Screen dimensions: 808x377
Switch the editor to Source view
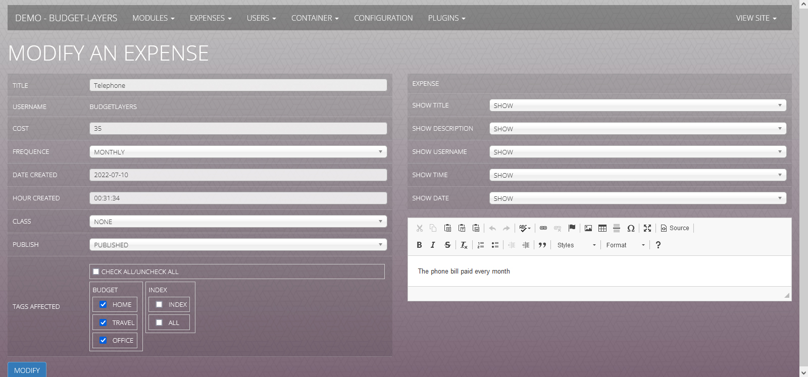(675, 228)
